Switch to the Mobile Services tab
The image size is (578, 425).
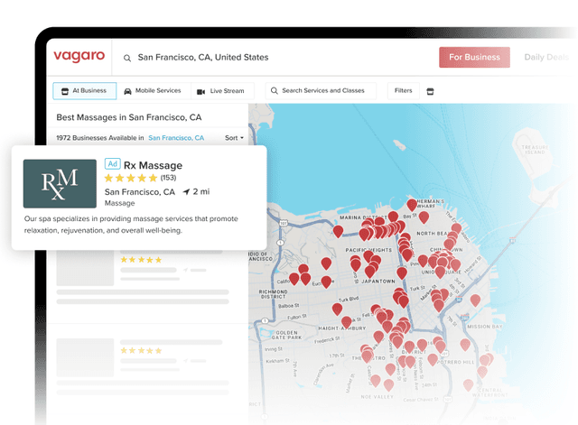coord(154,91)
